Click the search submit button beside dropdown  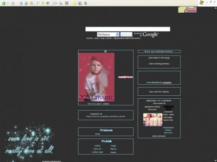pyautogui.click(x=126, y=34)
